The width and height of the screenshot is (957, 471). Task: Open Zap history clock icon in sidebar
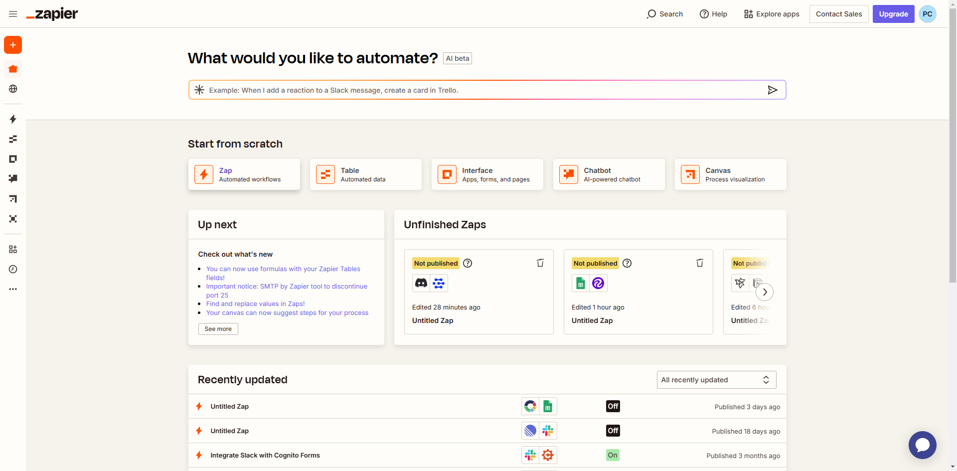coord(13,269)
